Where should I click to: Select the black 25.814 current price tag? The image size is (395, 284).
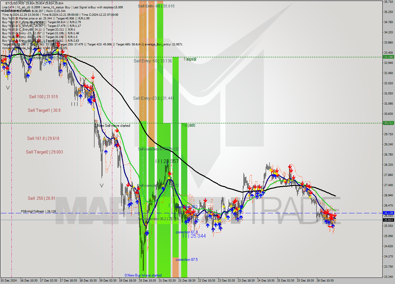tap(388, 220)
